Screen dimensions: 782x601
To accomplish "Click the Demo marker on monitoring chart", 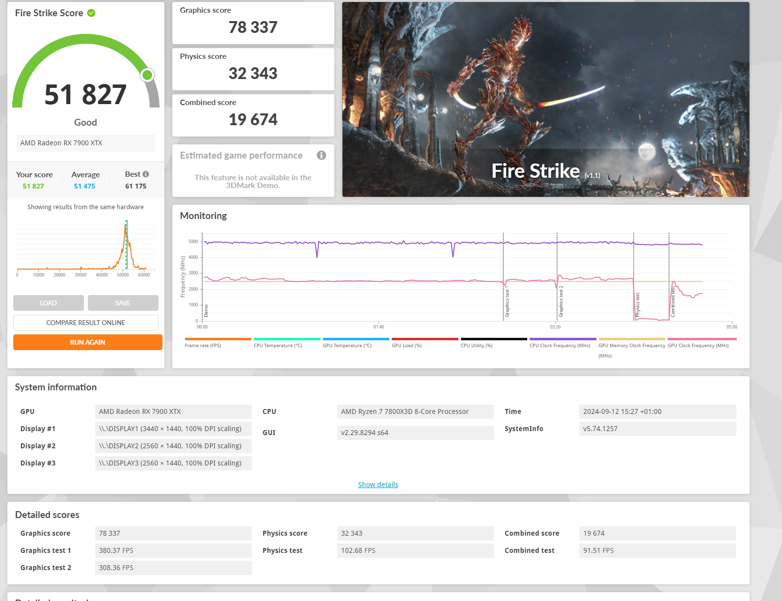I will (x=206, y=311).
